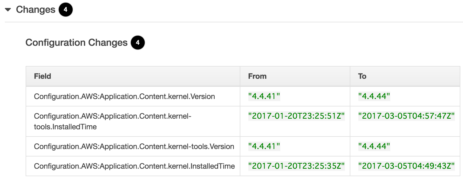Viewport: 463px width, 182px height.
Task: Click To timestamp 2017-03-05T04:57:47Z
Action: tap(406, 116)
